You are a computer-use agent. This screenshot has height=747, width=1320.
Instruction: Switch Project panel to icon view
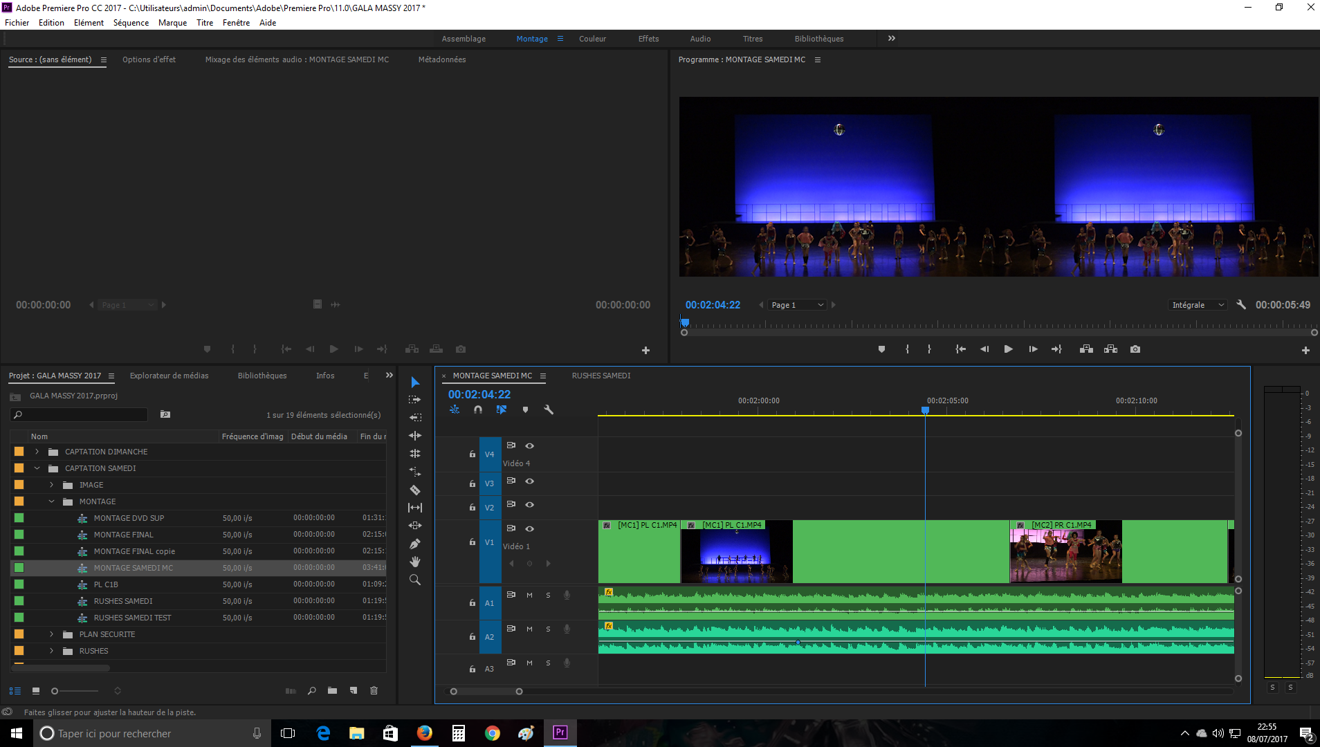[x=36, y=690]
